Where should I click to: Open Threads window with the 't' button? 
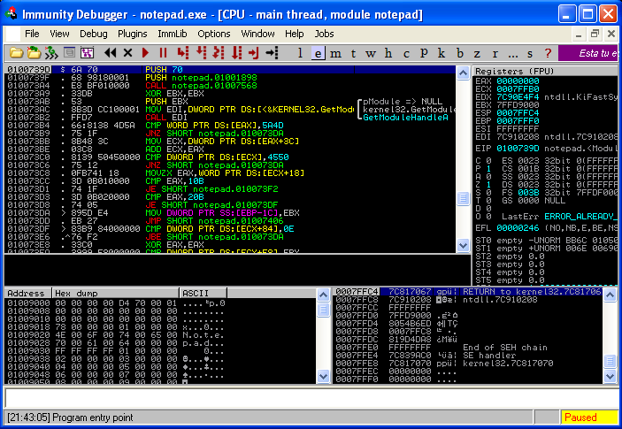[355, 52]
